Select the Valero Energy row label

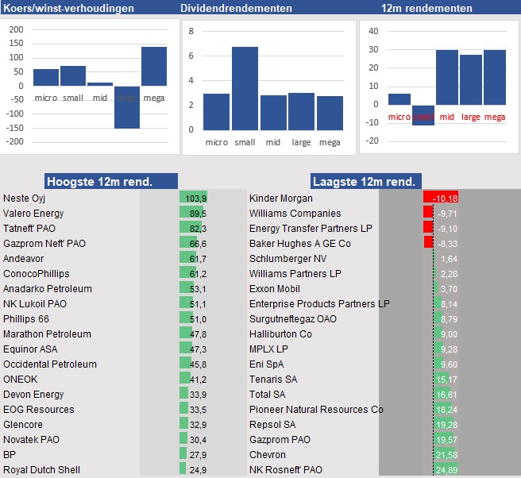[33, 214]
